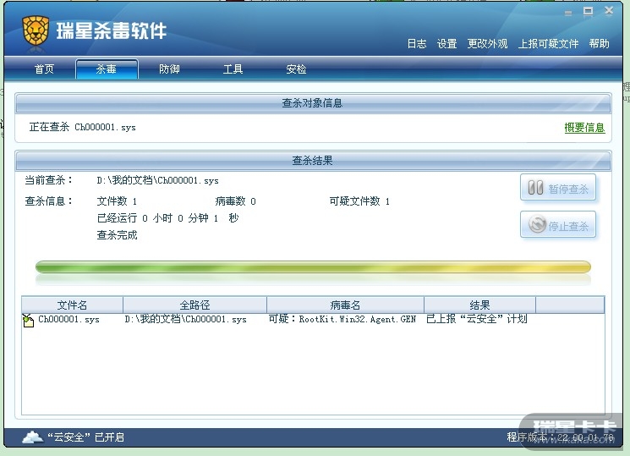Click the cloud security status icon

tap(32, 437)
